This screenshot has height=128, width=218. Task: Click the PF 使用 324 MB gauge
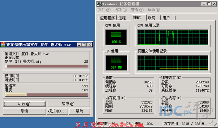pyautogui.click(x=116, y=63)
